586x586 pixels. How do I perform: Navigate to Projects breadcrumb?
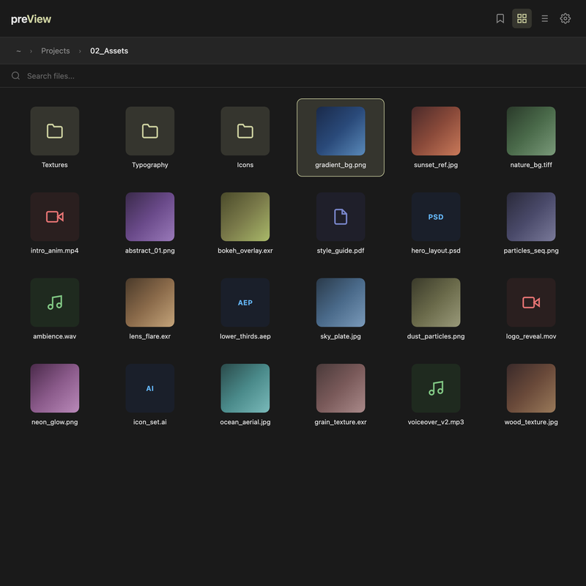[56, 51]
